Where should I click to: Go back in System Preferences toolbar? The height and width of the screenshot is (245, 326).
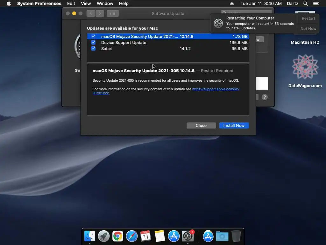tap(91, 13)
